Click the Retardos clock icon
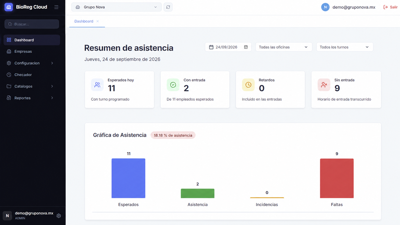The image size is (400, 225). point(248,85)
